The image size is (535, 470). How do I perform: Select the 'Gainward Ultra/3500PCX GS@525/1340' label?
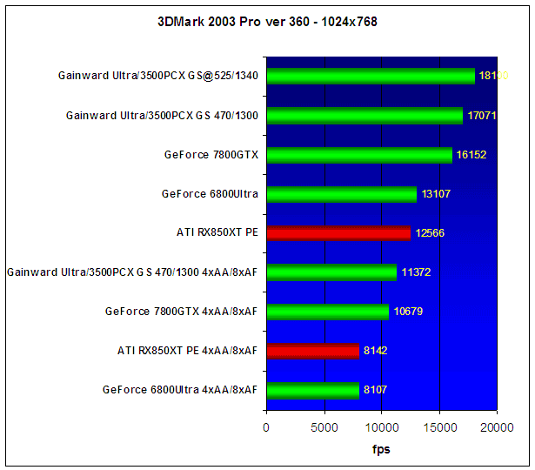(158, 76)
